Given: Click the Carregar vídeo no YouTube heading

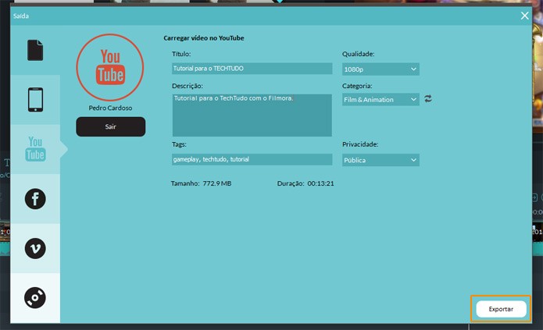Looking at the screenshot, I should (x=204, y=38).
